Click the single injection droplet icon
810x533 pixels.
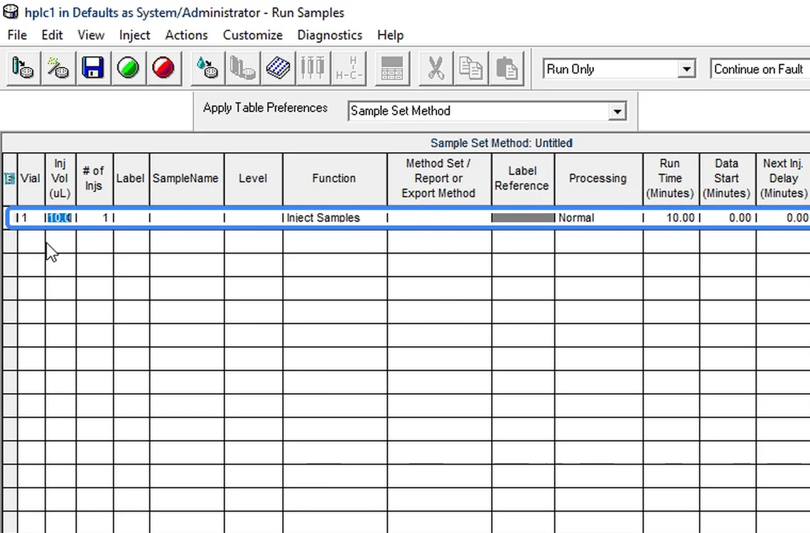tap(207, 68)
